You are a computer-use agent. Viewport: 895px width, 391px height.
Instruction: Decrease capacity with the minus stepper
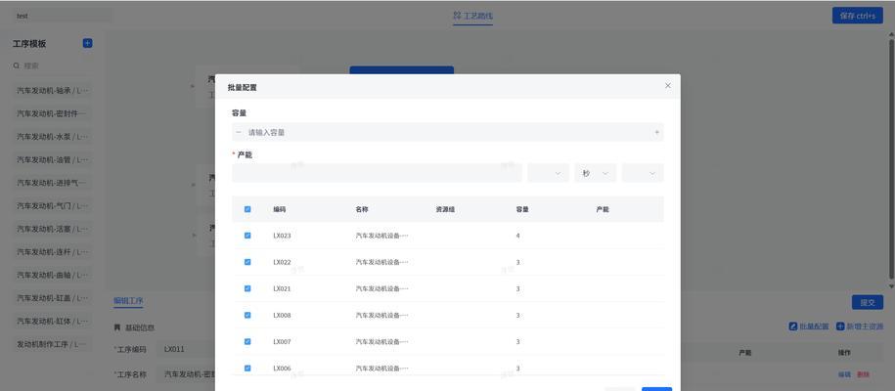pyautogui.click(x=239, y=132)
